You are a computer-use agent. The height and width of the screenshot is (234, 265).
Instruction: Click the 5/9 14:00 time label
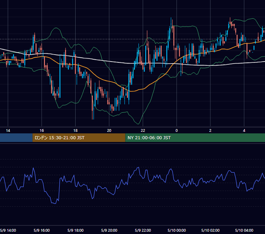point(8,230)
